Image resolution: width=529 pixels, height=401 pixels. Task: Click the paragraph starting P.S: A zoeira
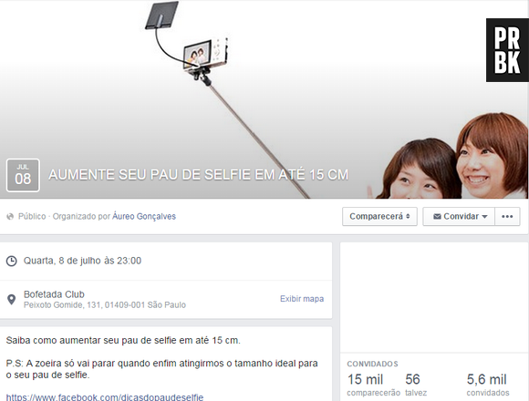[162, 369]
